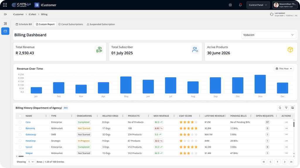Open the Pending Bills column menu
Image resolution: width=300 pixels, height=168 pixels.
[251, 116]
